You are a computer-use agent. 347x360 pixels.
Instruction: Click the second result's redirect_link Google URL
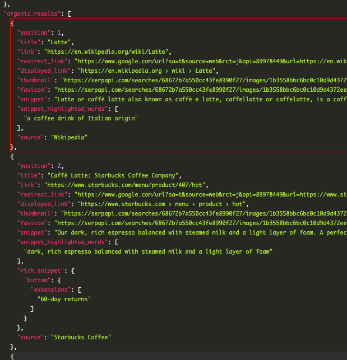point(210,194)
